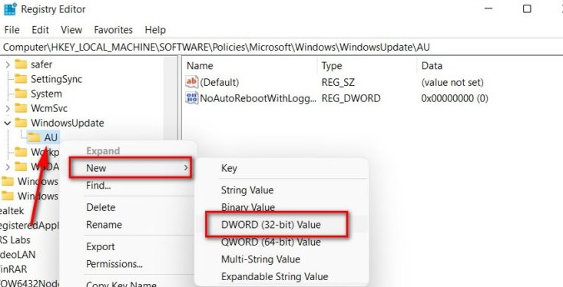
Task: Create a new Expandable String Value
Action: 275,277
